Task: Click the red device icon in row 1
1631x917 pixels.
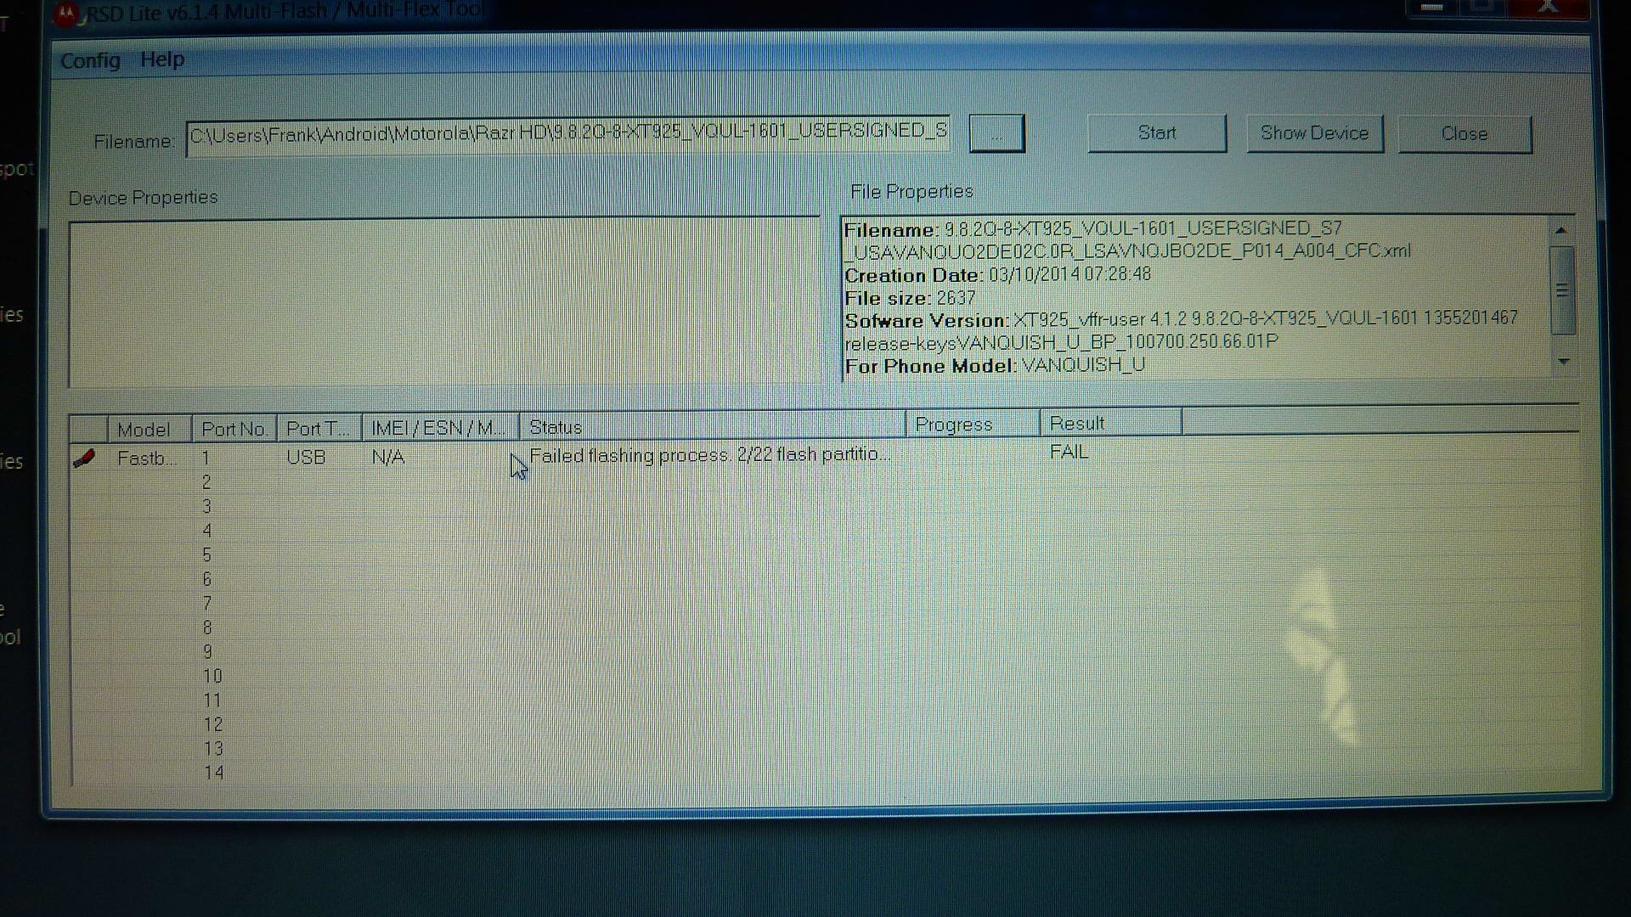Action: coord(84,458)
